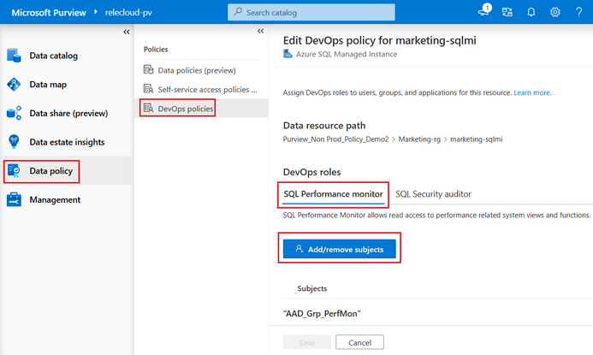This screenshot has width=593, height=355.
Task: Open Data estate insights
Action: [x=67, y=142]
